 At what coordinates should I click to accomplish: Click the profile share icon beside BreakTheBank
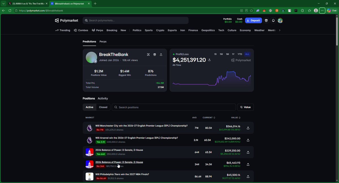[161, 55]
